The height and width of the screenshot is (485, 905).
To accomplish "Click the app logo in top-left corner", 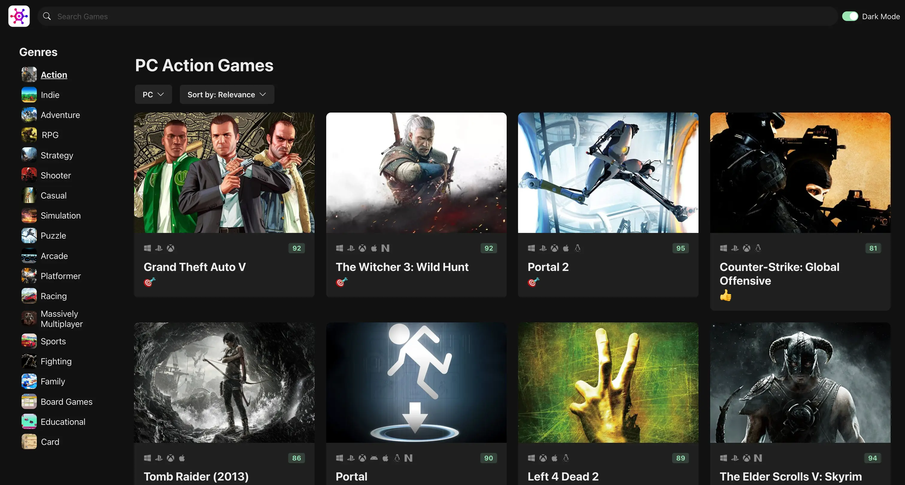I will pyautogui.click(x=19, y=16).
